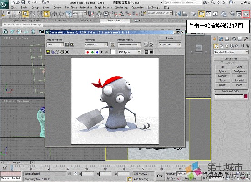This screenshot has width=251, height=182.
Task: Open the Utilities hammer panel icon
Action: pyautogui.click(x=246, y=39)
